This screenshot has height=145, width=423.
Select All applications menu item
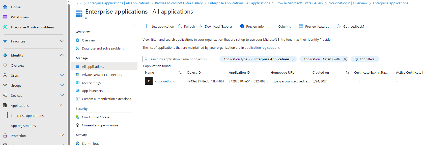93,67
